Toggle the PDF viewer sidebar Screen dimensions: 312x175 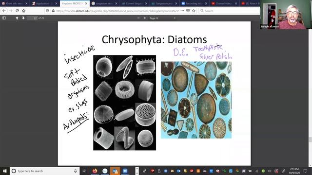(4, 18)
